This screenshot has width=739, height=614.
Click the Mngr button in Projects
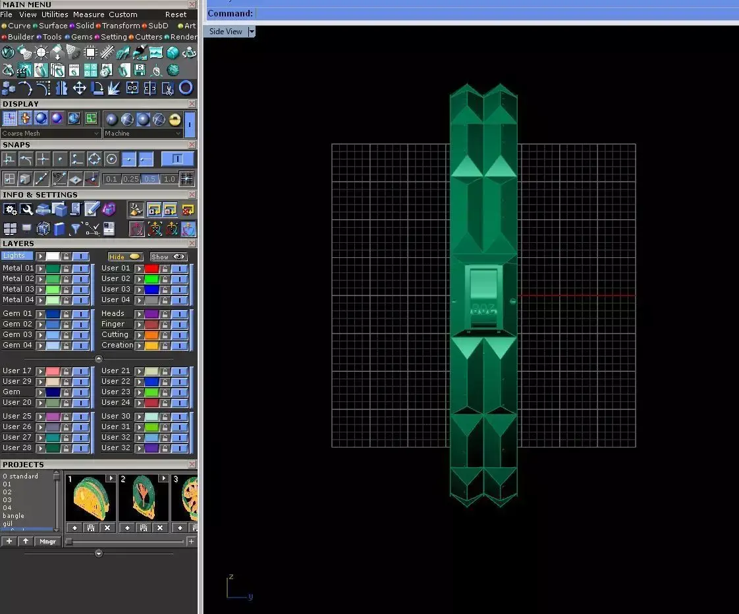(x=47, y=542)
